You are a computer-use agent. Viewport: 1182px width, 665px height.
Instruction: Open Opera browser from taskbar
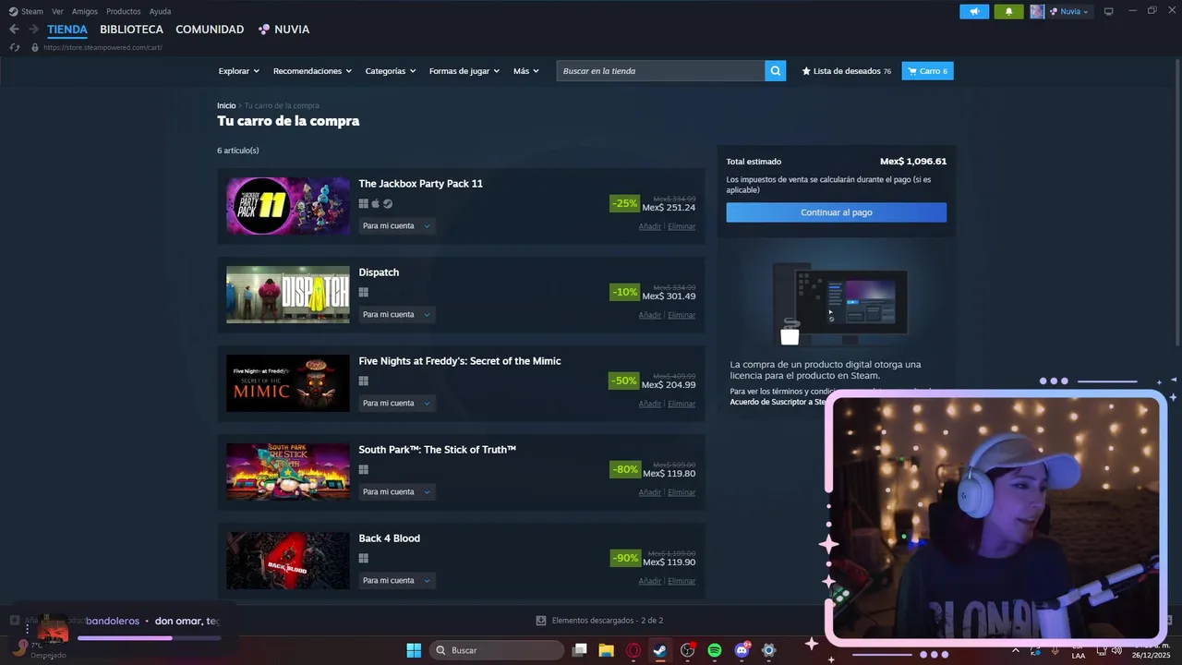tap(633, 650)
